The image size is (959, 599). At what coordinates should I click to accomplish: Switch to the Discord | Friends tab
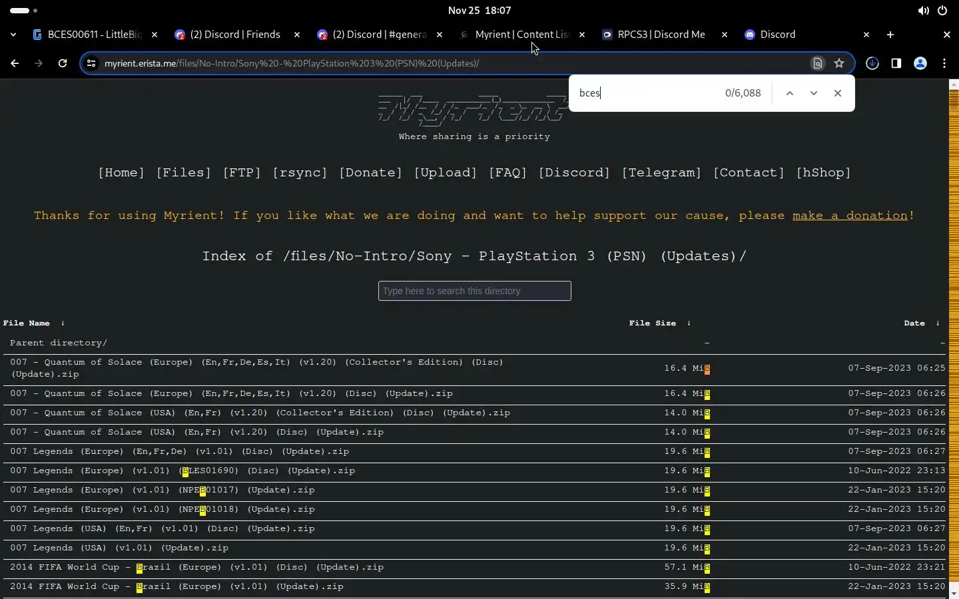point(236,35)
